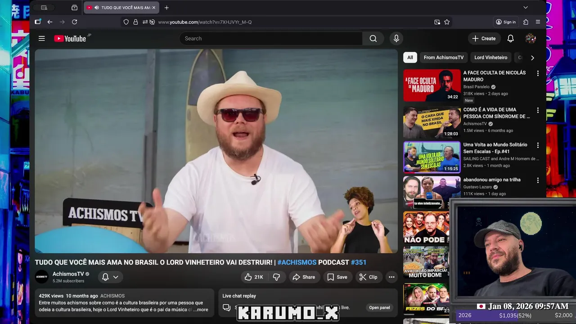Open the live chat replay panel
The width and height of the screenshot is (576, 324).
tap(379, 308)
